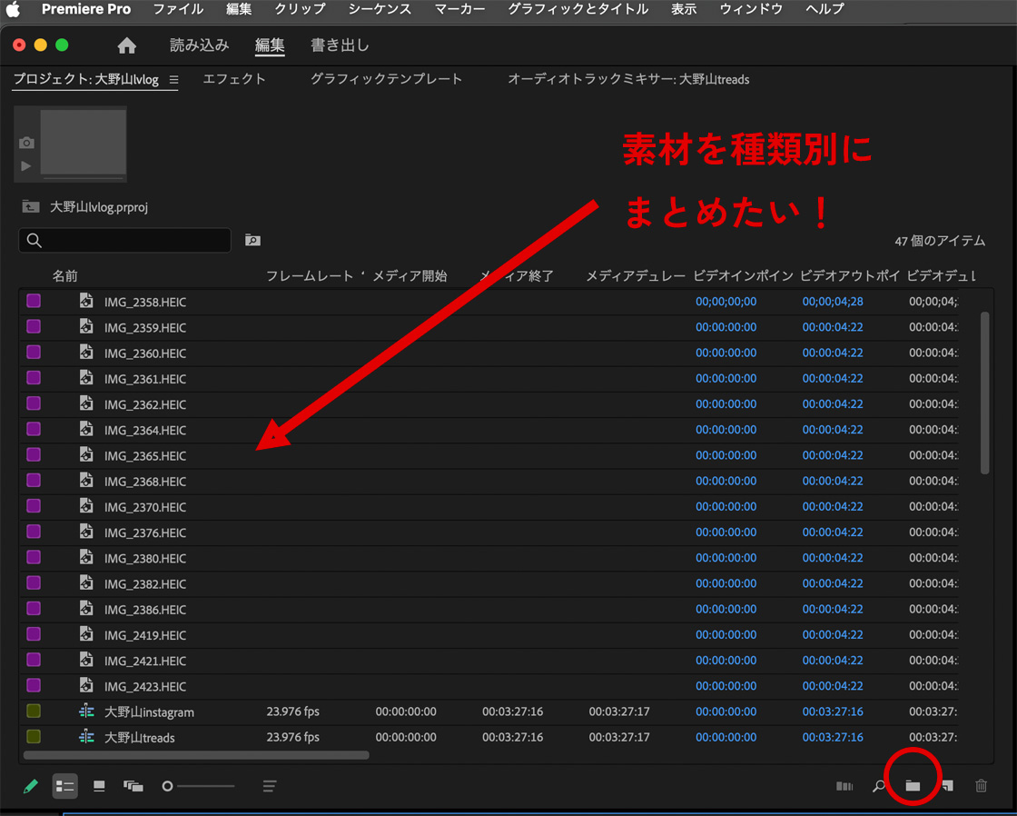
Task: Click the 書き出し workspace button
Action: (x=340, y=45)
